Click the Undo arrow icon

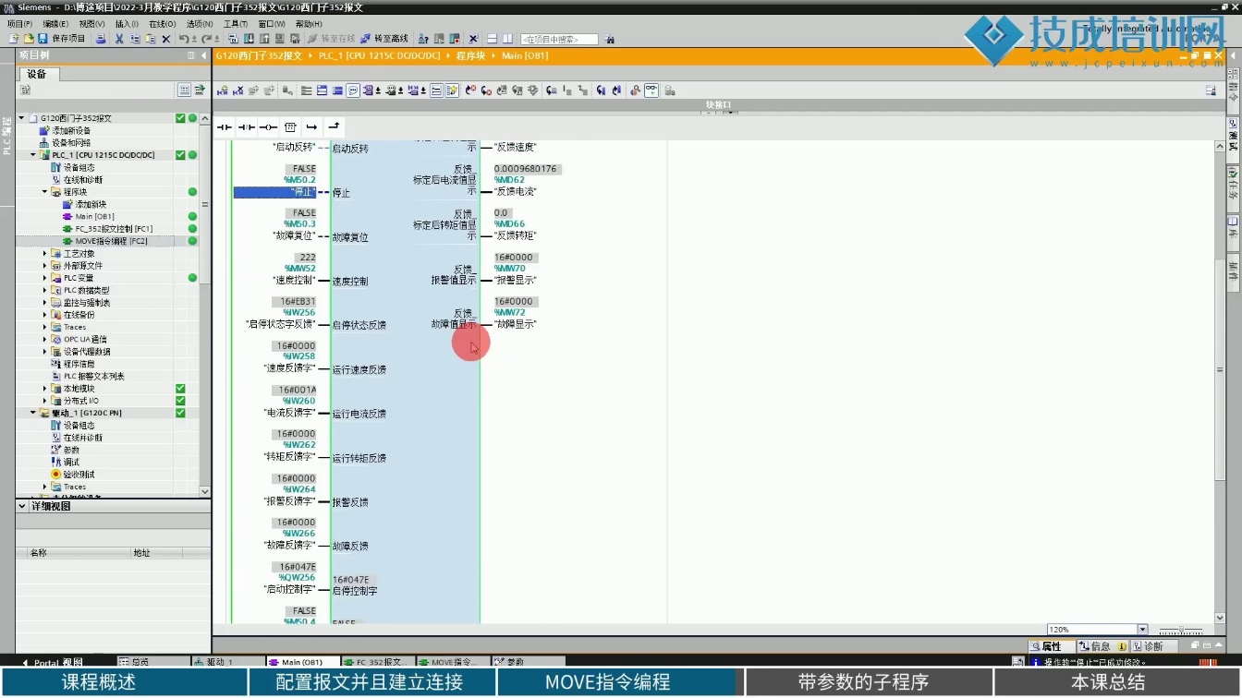(x=184, y=39)
